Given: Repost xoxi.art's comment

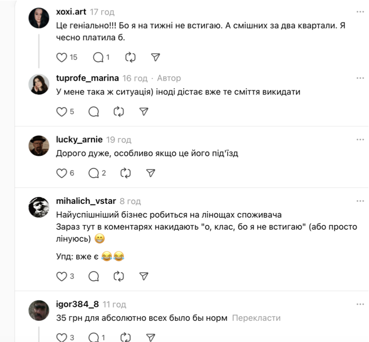Looking at the screenshot, I should pyautogui.click(x=130, y=57).
